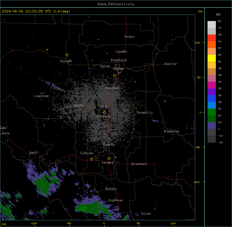
Task: Click the Ponoka city label
Action: click(129, 37)
